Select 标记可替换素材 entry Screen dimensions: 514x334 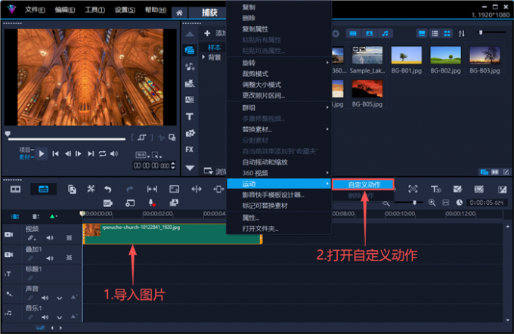[x=265, y=206]
